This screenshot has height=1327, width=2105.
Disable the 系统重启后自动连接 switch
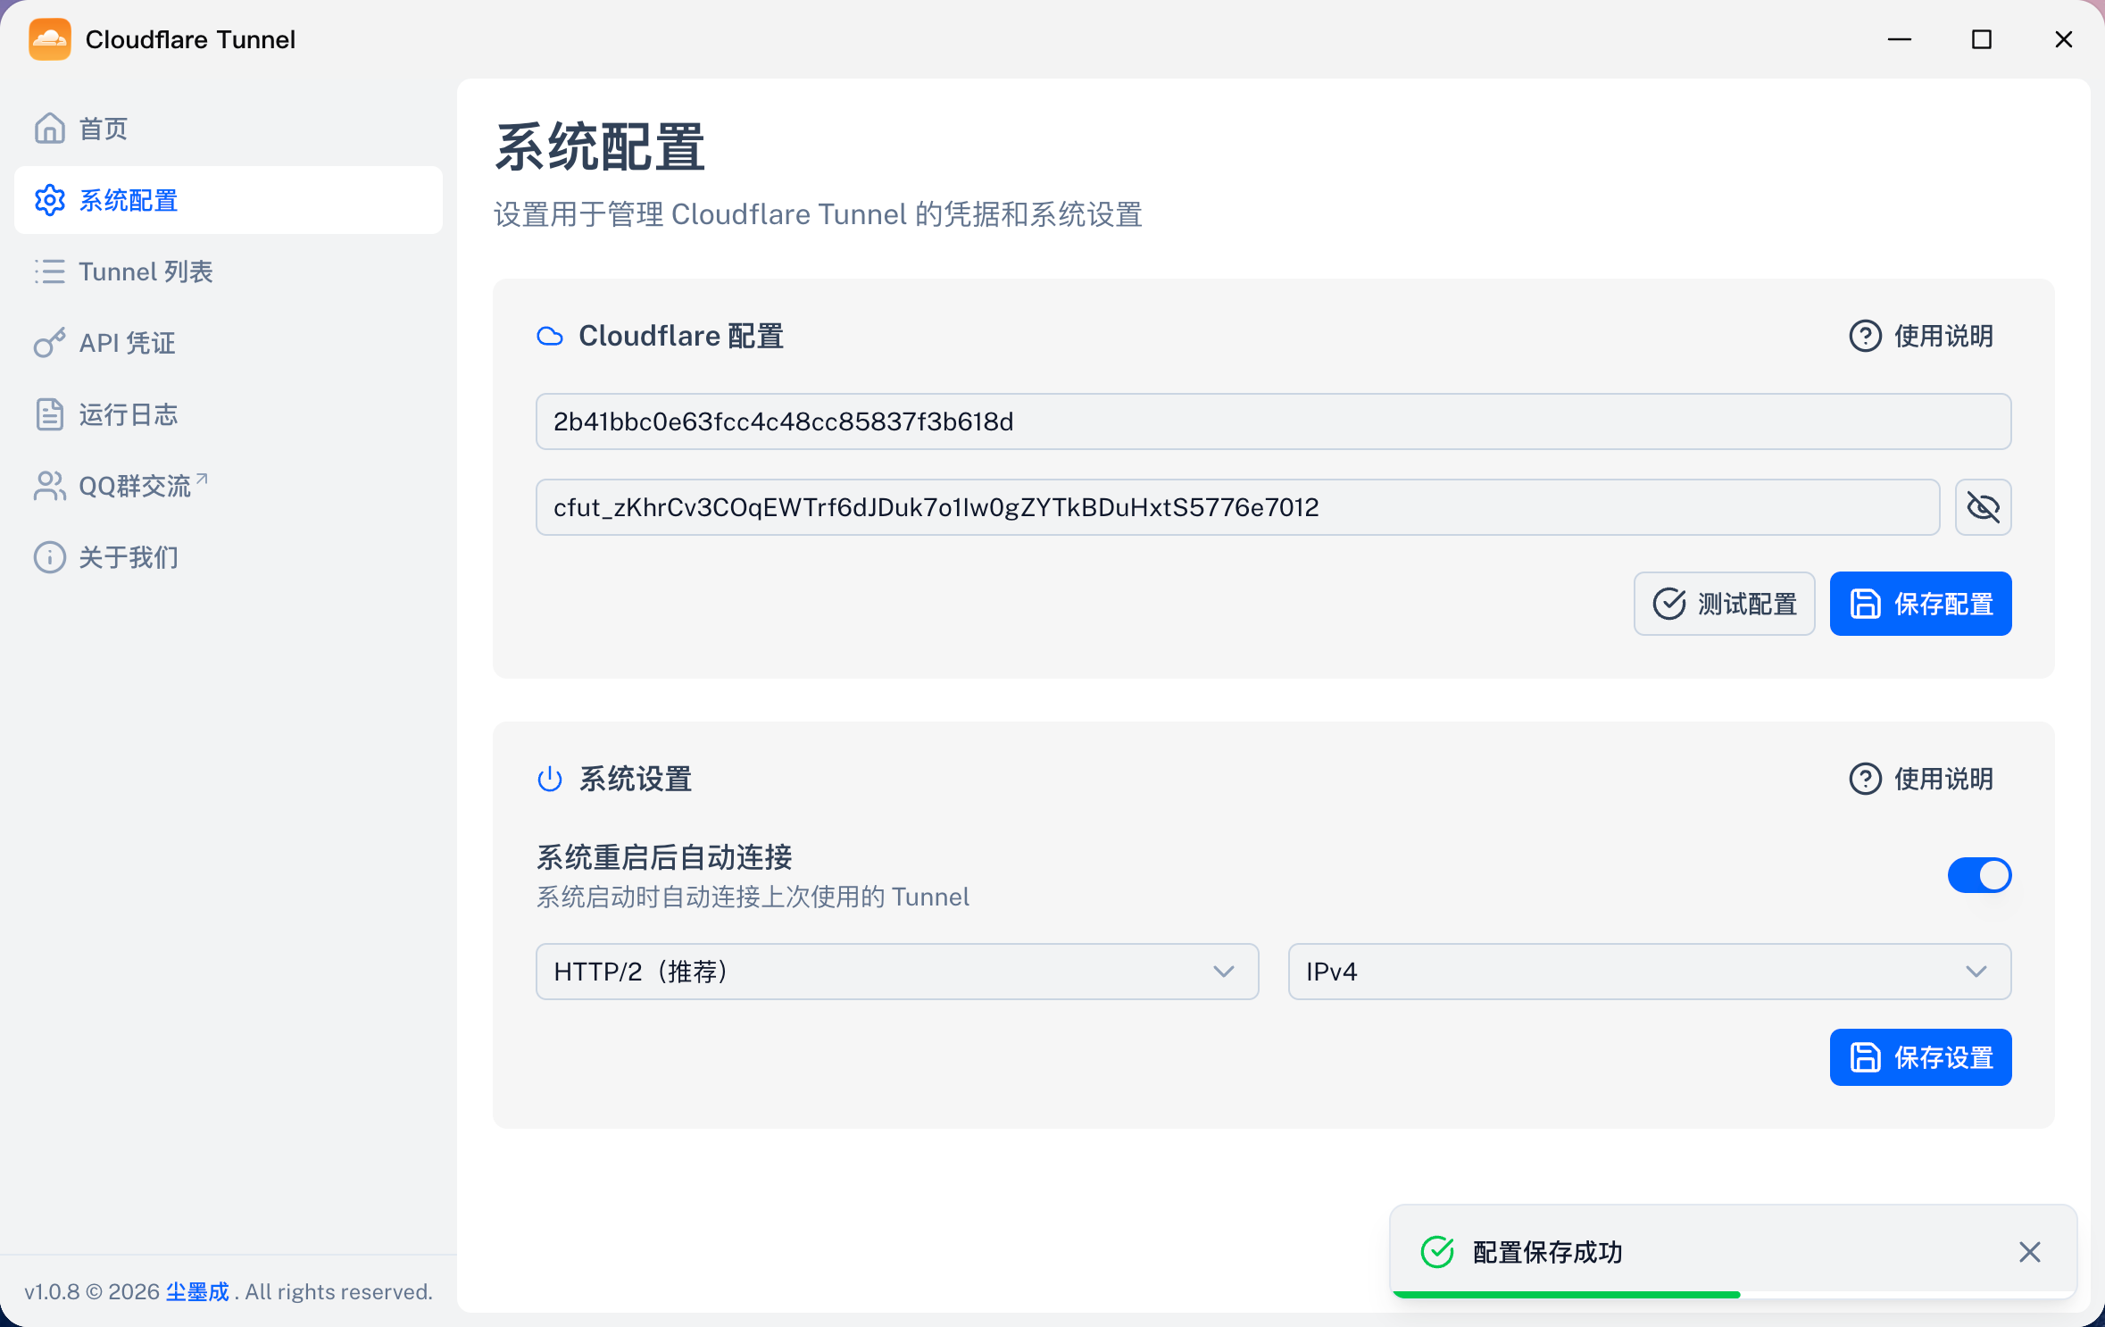pyautogui.click(x=1979, y=875)
